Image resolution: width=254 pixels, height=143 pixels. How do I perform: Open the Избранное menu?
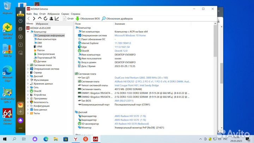pyautogui.click(x=54, y=14)
